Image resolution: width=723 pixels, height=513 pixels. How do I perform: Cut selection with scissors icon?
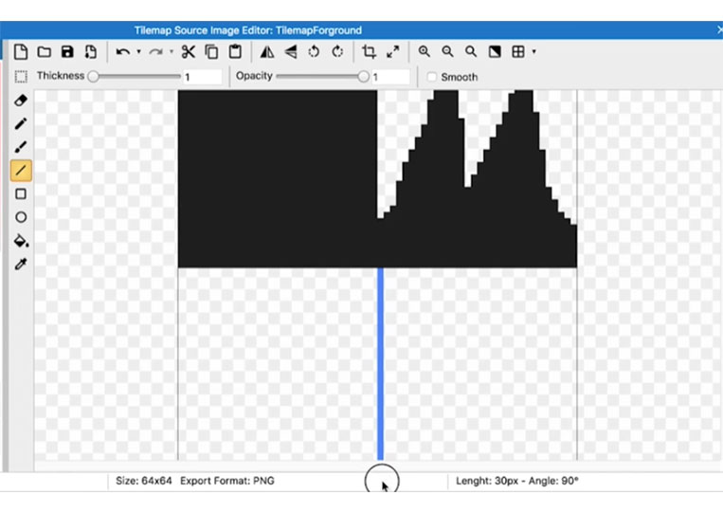tap(189, 51)
